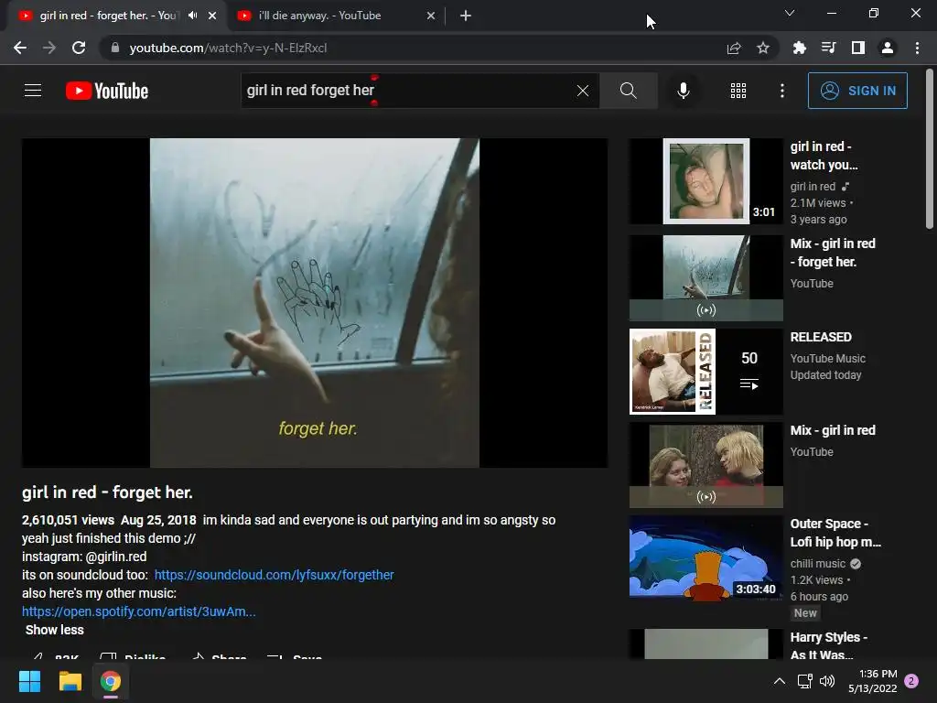
Task: Click the 2,610,051 views text
Action: click(x=68, y=520)
